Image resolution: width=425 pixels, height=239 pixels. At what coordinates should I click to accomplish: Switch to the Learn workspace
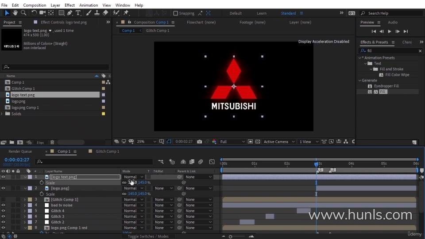[x=262, y=13]
